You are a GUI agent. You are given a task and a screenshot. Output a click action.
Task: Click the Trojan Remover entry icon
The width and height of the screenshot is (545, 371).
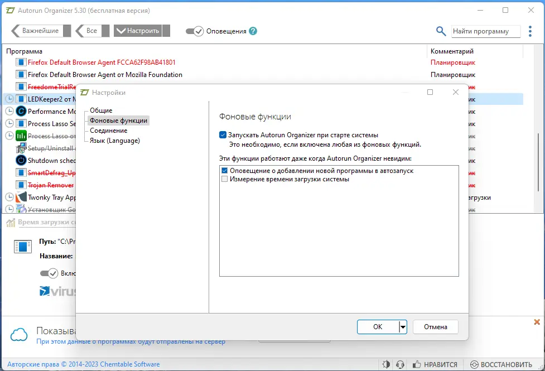21,185
